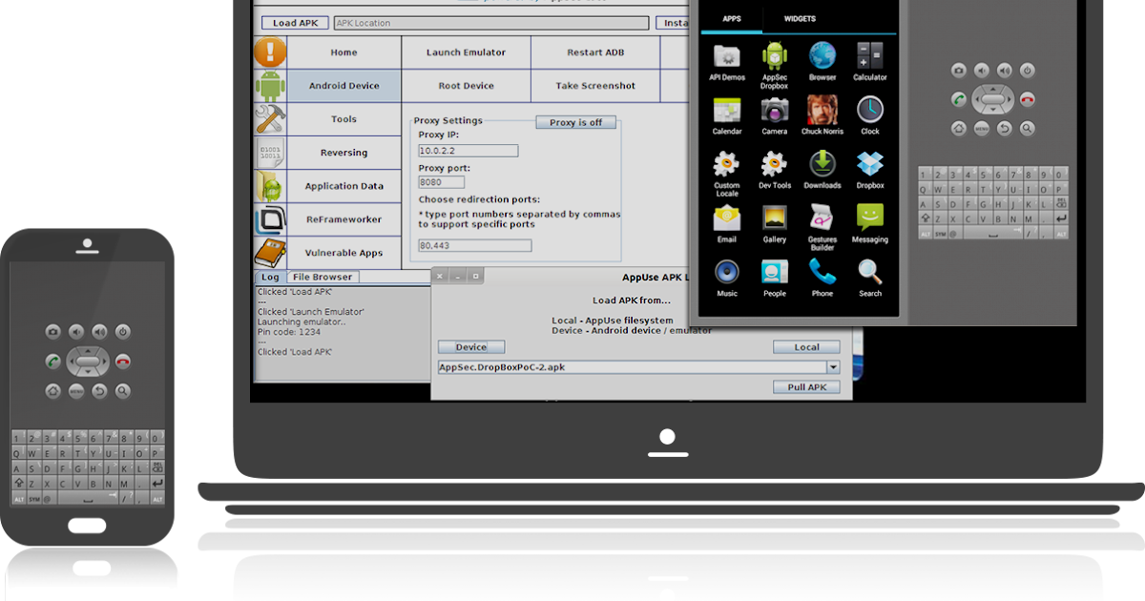The width and height of the screenshot is (1145, 601).
Task: Click the redirection ports field showing 80,443
Action: click(x=475, y=245)
